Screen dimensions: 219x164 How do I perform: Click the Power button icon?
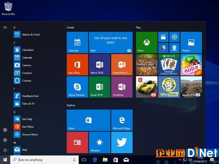tap(5, 150)
